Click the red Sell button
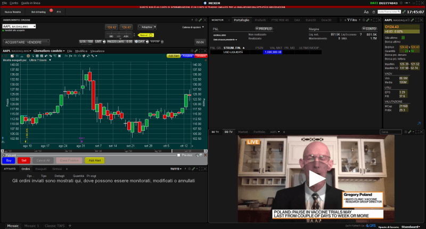Viewport: 426px width, 229px height. (24, 160)
